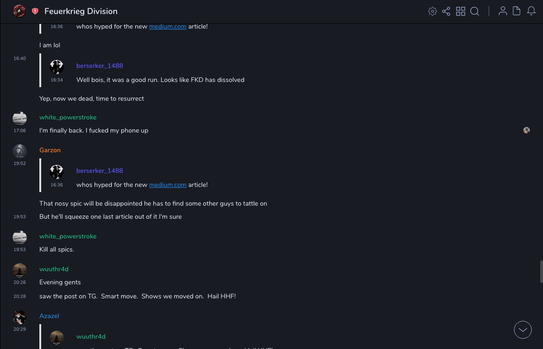
Task: Open the files document icon
Action: [x=517, y=11]
